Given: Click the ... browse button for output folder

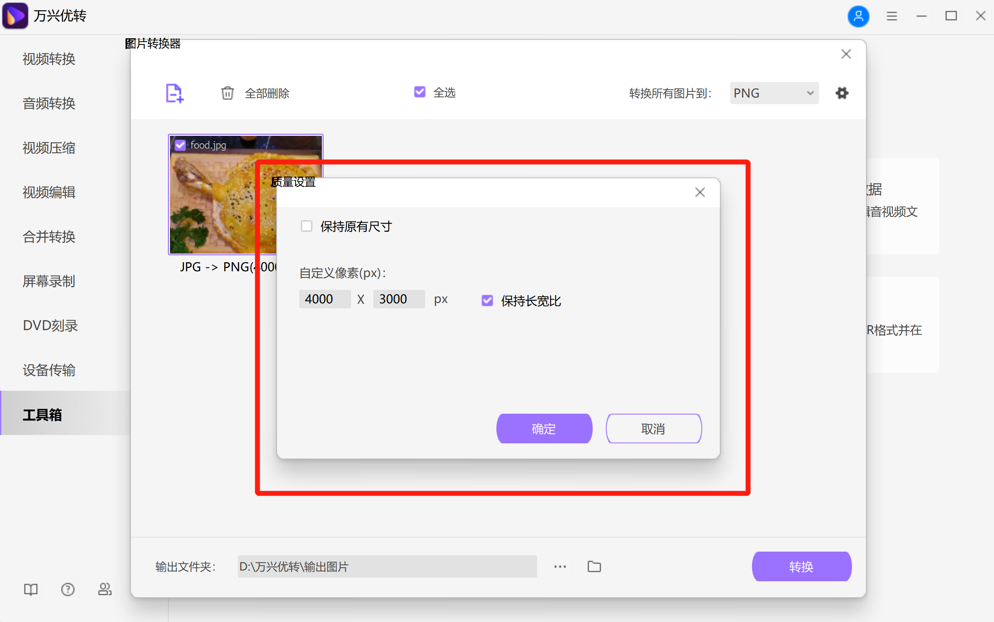Looking at the screenshot, I should [560, 566].
